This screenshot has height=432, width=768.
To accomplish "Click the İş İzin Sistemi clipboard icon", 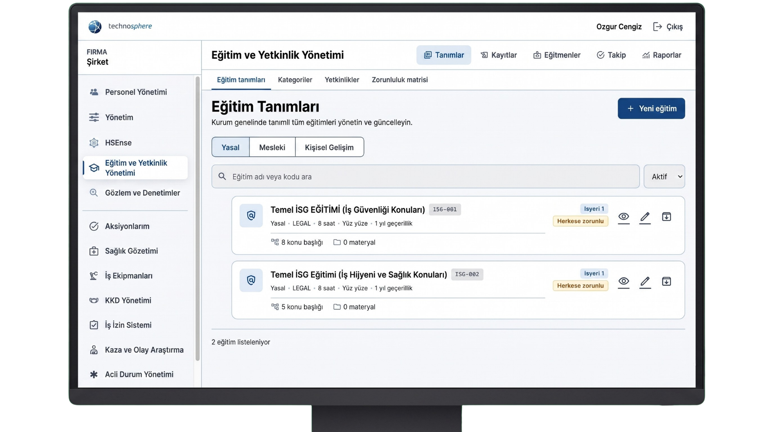I will click(x=94, y=325).
